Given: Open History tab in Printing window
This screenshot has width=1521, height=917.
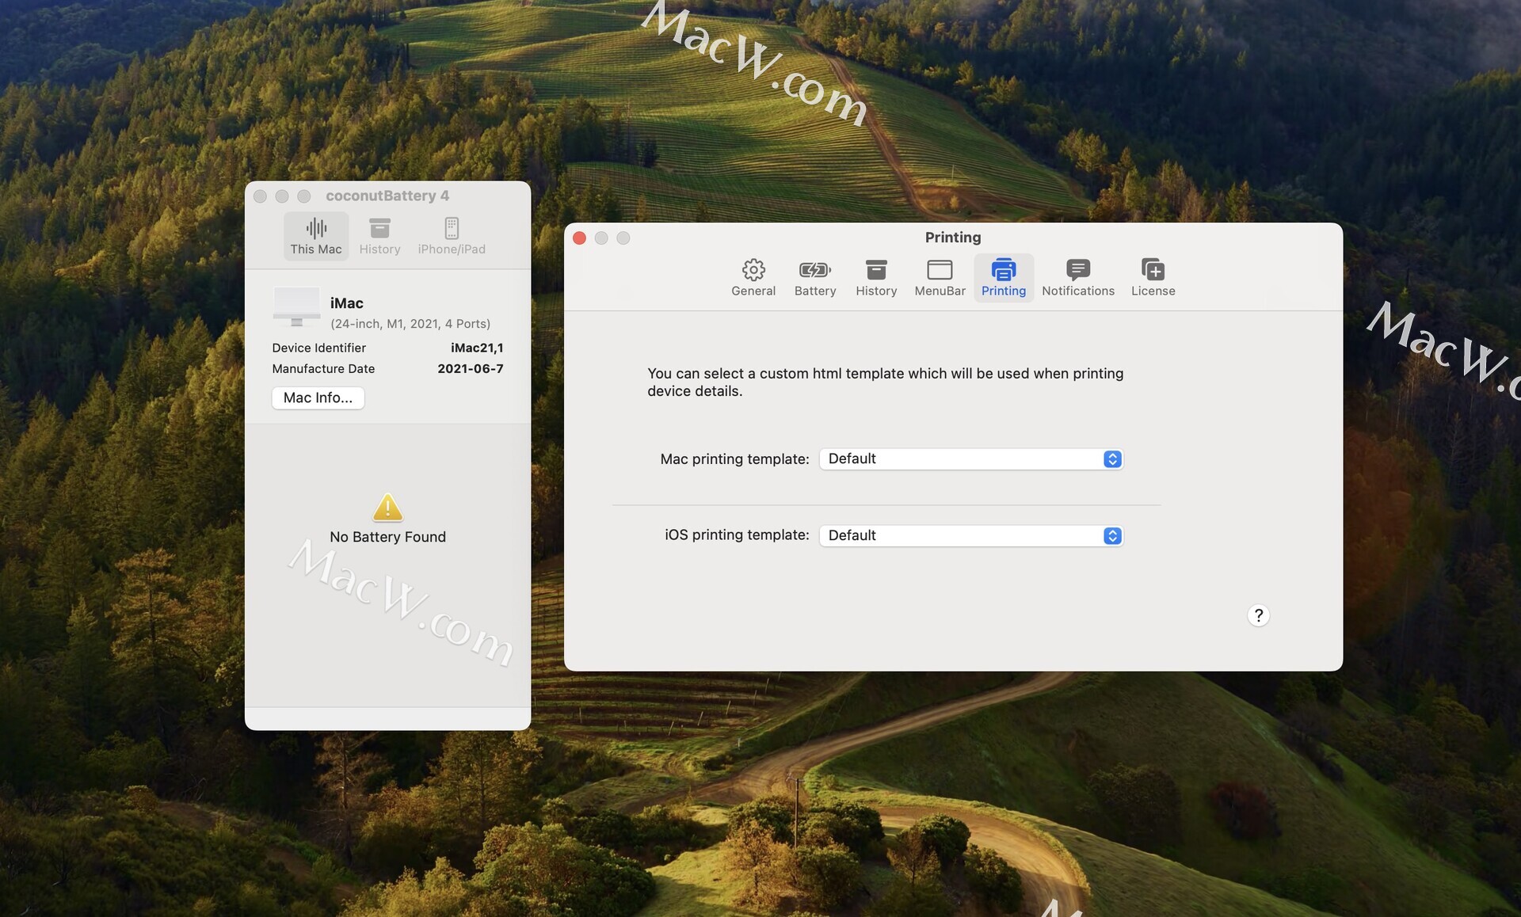Looking at the screenshot, I should 875,278.
